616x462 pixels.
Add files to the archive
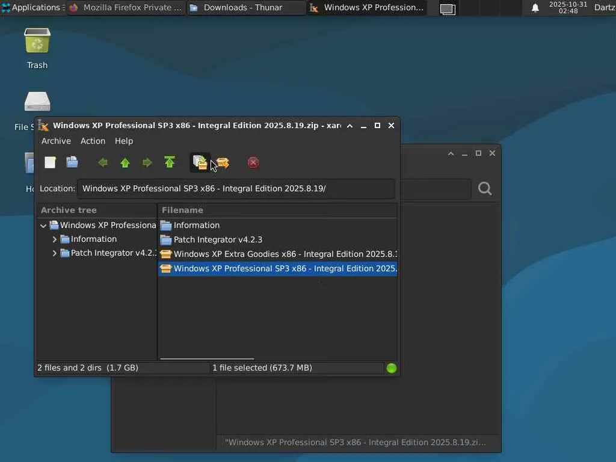200,162
